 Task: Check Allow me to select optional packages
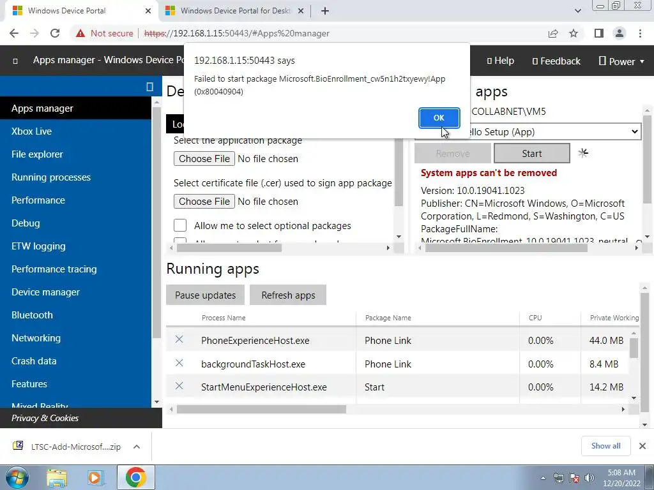[180, 225]
